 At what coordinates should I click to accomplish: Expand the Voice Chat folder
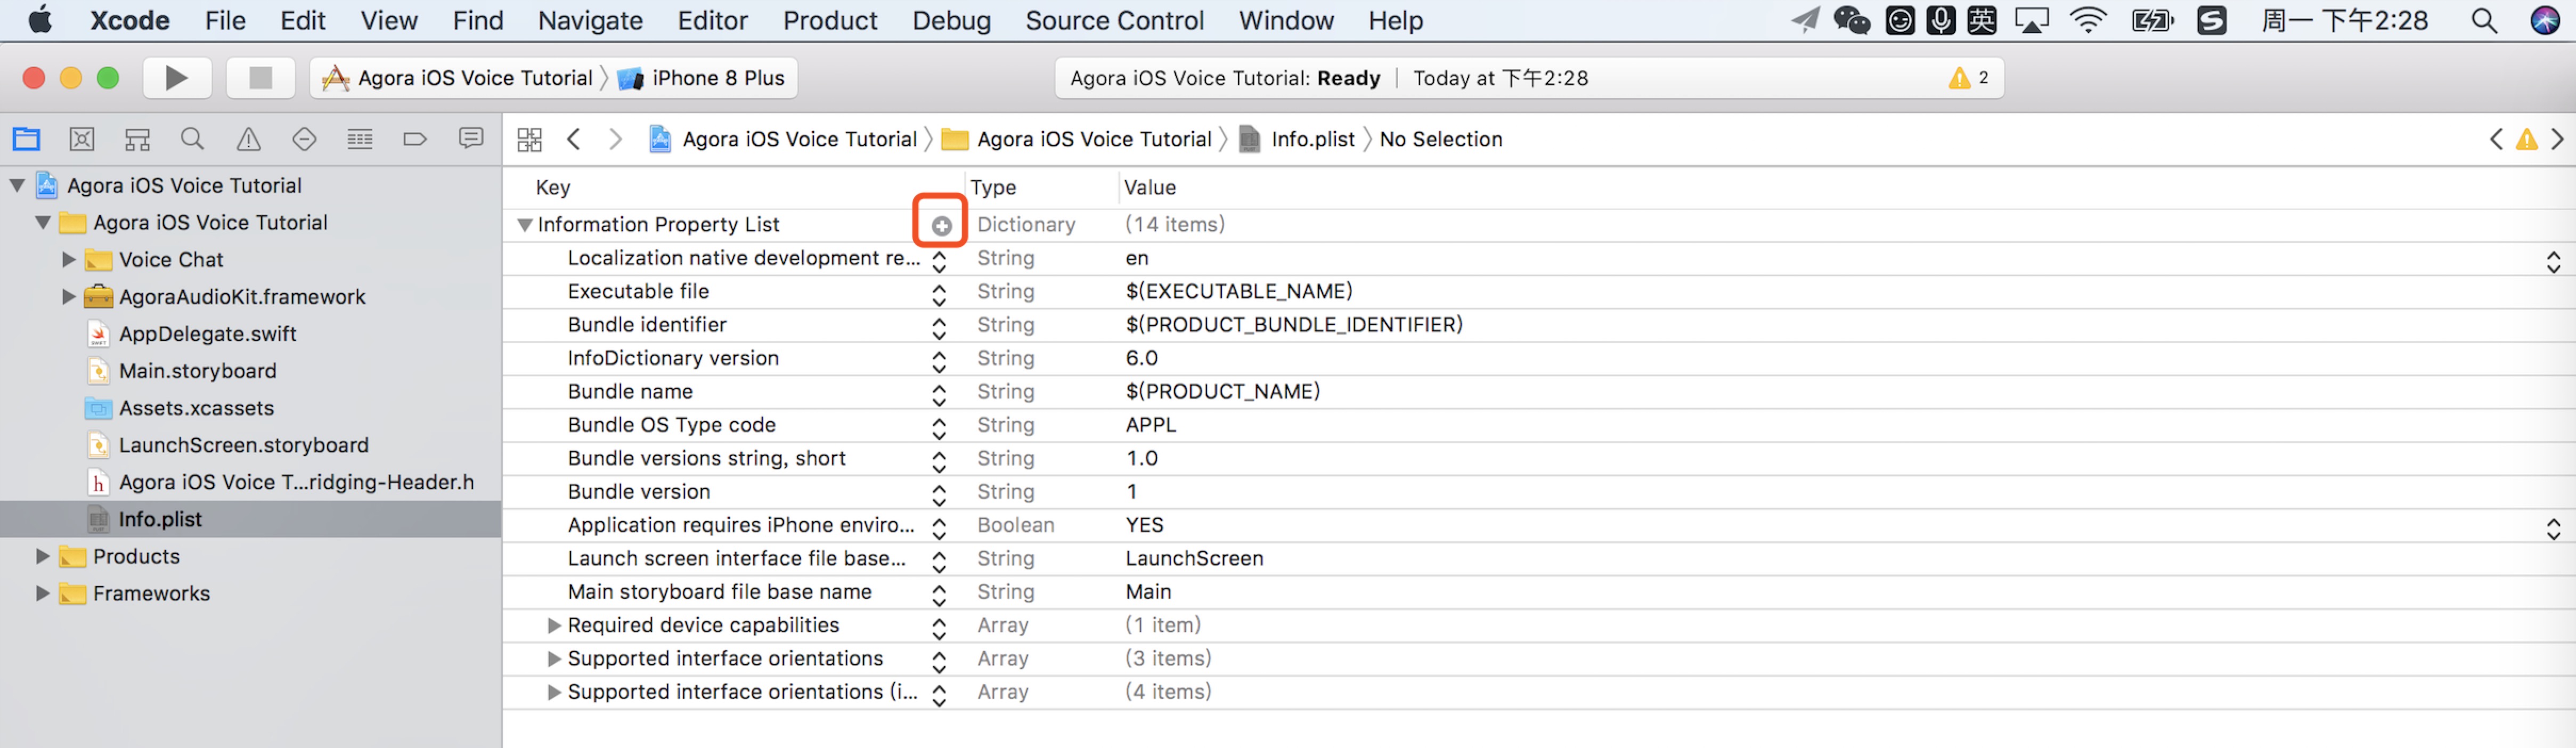69,259
